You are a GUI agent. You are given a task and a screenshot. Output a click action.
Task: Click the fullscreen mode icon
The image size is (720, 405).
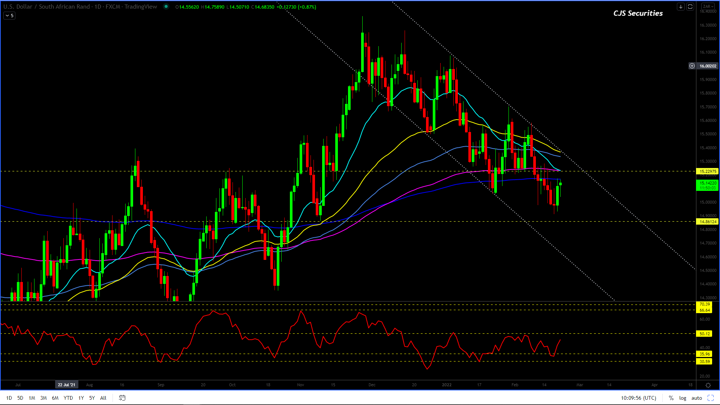click(x=710, y=398)
